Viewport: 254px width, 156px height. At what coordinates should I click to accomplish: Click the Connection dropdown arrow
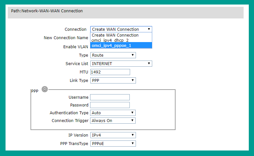(x=149, y=29)
